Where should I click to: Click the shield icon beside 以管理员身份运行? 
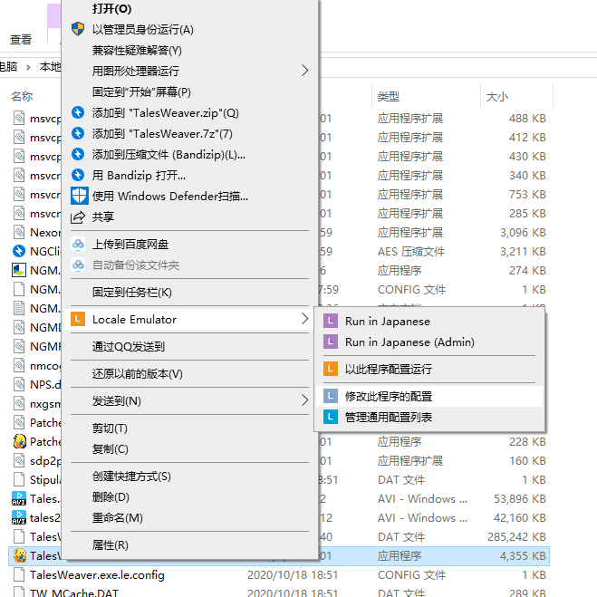(x=78, y=29)
